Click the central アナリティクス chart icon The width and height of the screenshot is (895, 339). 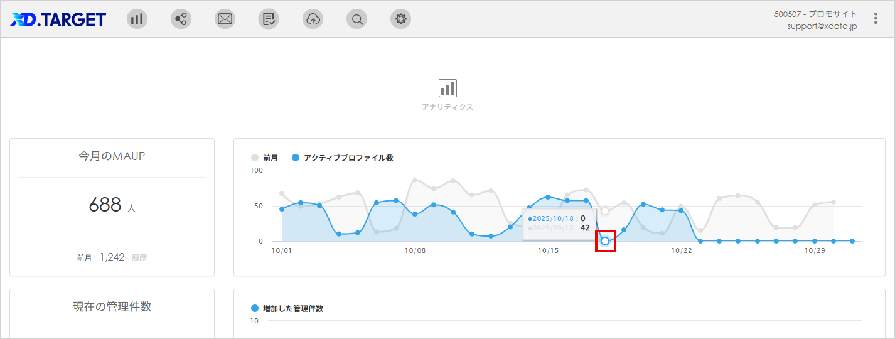(447, 88)
